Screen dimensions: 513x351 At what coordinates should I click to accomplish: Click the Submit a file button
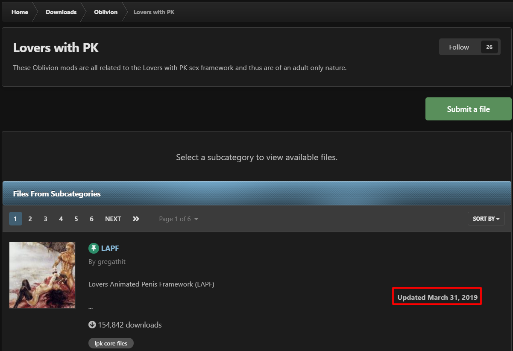coord(468,109)
